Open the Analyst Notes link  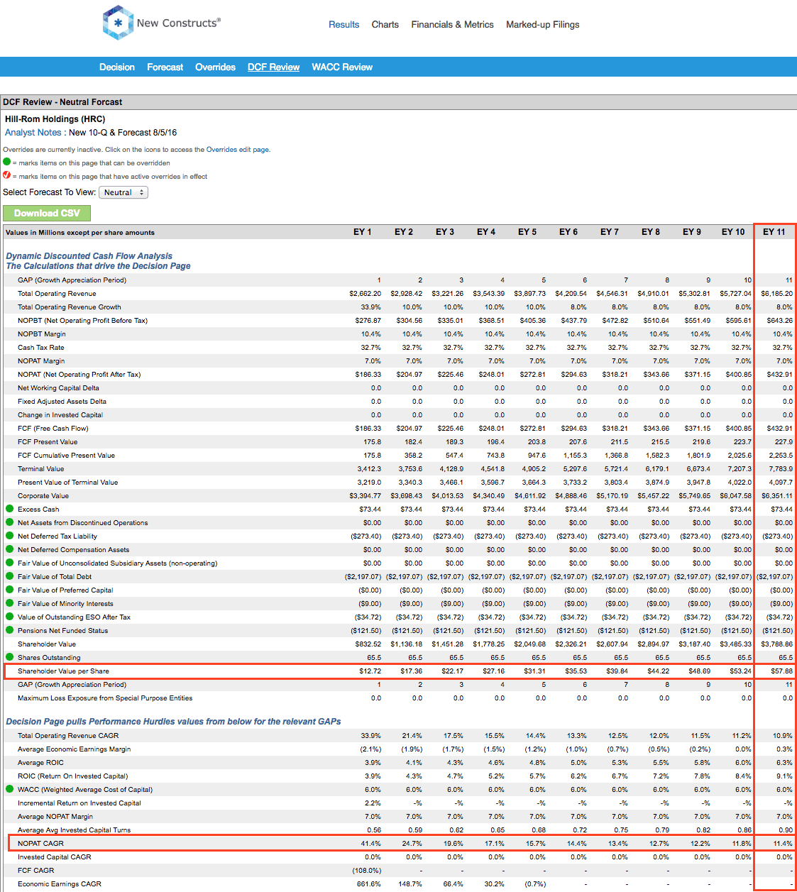click(x=33, y=132)
